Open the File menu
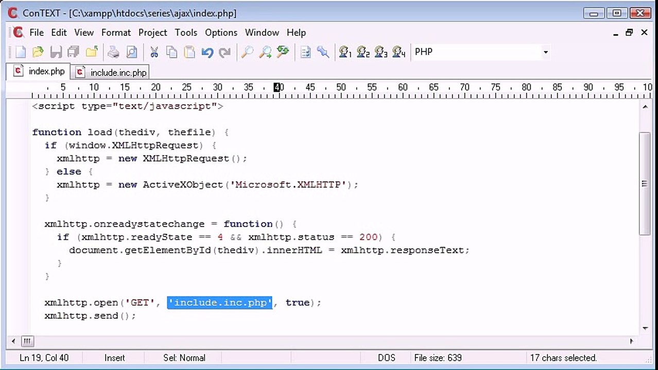 (37, 32)
